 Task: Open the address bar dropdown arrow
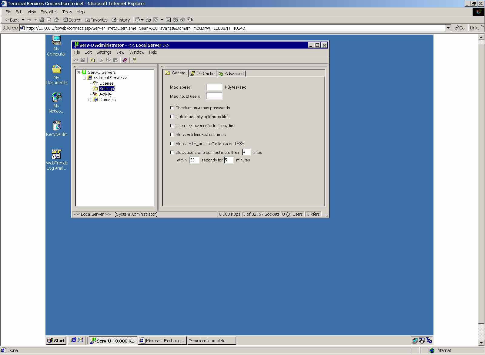(x=448, y=28)
